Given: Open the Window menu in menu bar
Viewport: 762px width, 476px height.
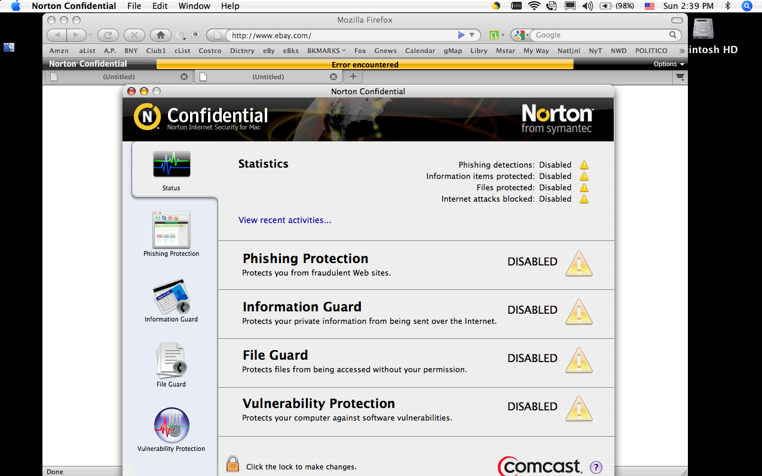Looking at the screenshot, I should tap(194, 6).
